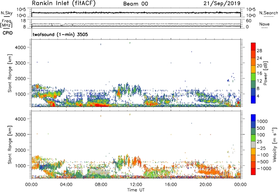Click the 4000 range tick of power panel
Image resolution: width=278 pixels, height=192 pixels.
point(20,47)
